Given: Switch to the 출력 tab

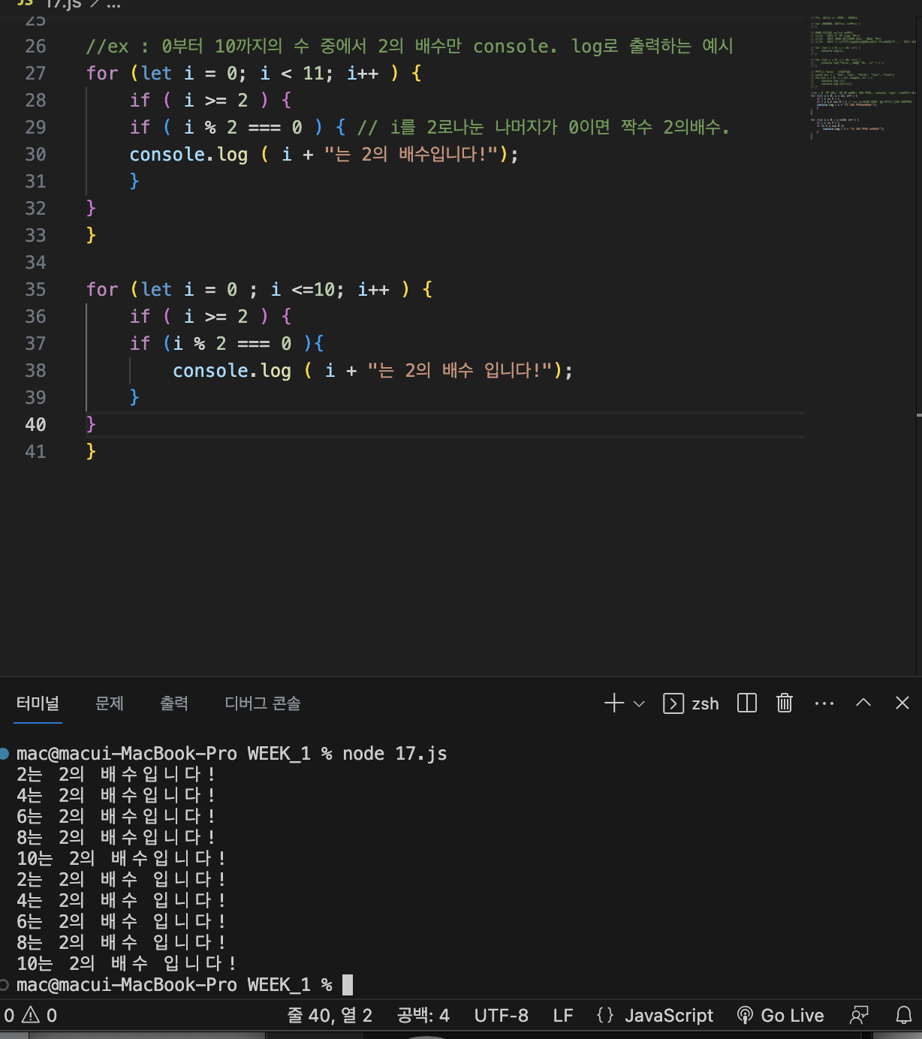Looking at the screenshot, I should [174, 703].
